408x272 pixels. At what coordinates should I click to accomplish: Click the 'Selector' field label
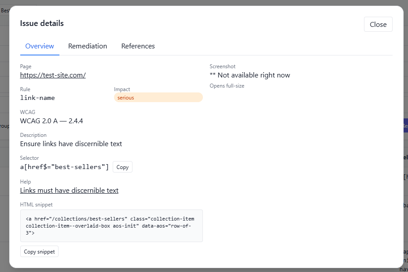(29, 158)
